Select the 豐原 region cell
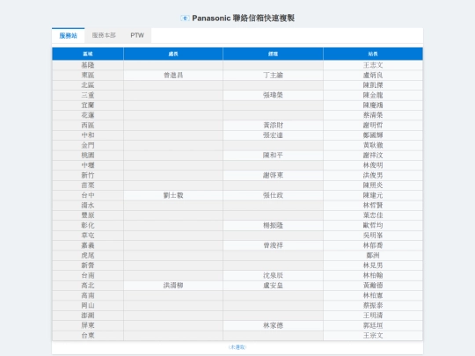 [x=88, y=215]
